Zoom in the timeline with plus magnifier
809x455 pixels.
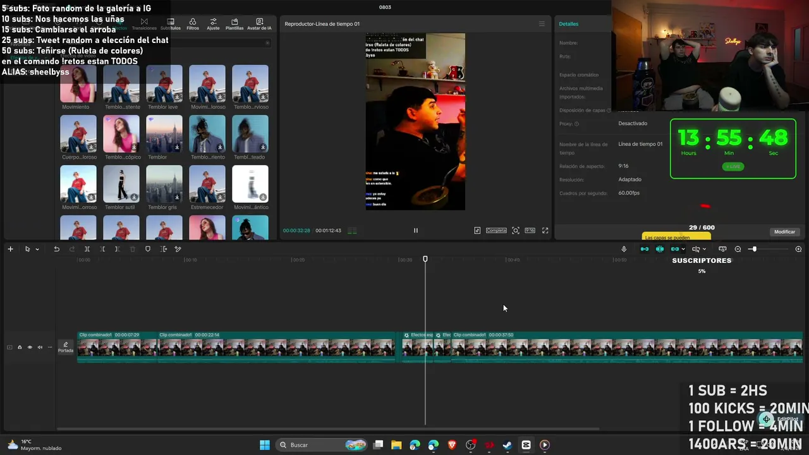798,249
